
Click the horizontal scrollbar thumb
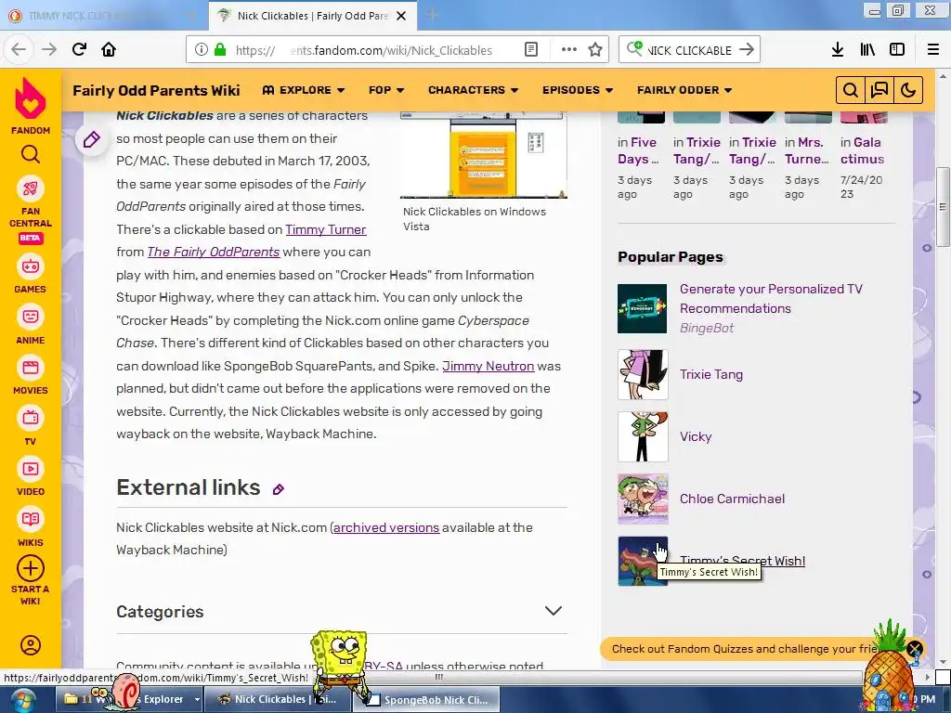(x=438, y=677)
